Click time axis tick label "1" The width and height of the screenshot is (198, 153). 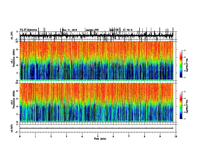pyautogui.click(x=35, y=136)
